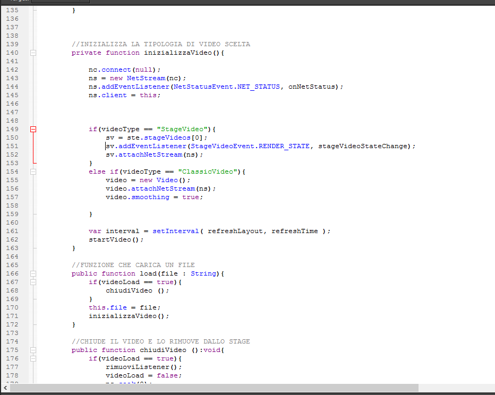The height and width of the screenshot is (395, 495).
Task: Click line number 151 in the gutter
Action: point(12,146)
